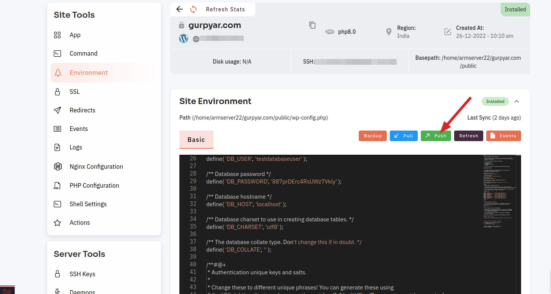Click the padlock icon beside gurpyar.com

click(182, 25)
